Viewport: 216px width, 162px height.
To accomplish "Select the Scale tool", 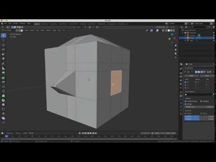I will click(3, 54).
